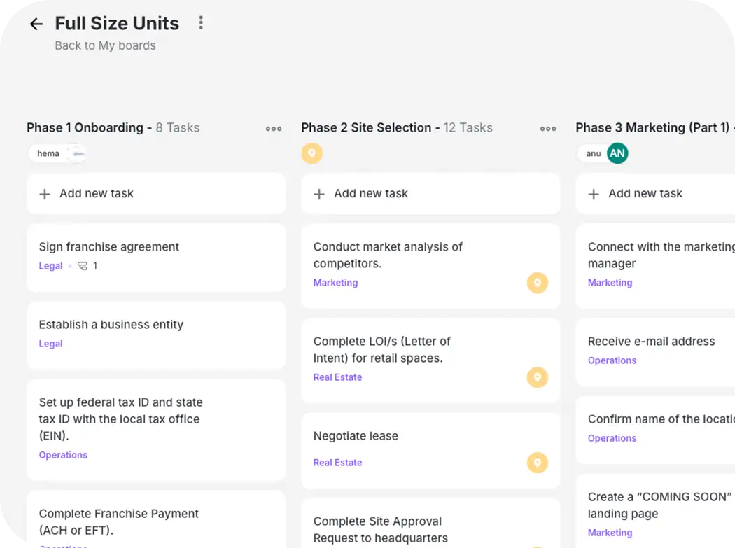Viewport: 735px width, 548px height.
Task: Open Create a COMING SOON landing page task
Action: tap(655, 511)
